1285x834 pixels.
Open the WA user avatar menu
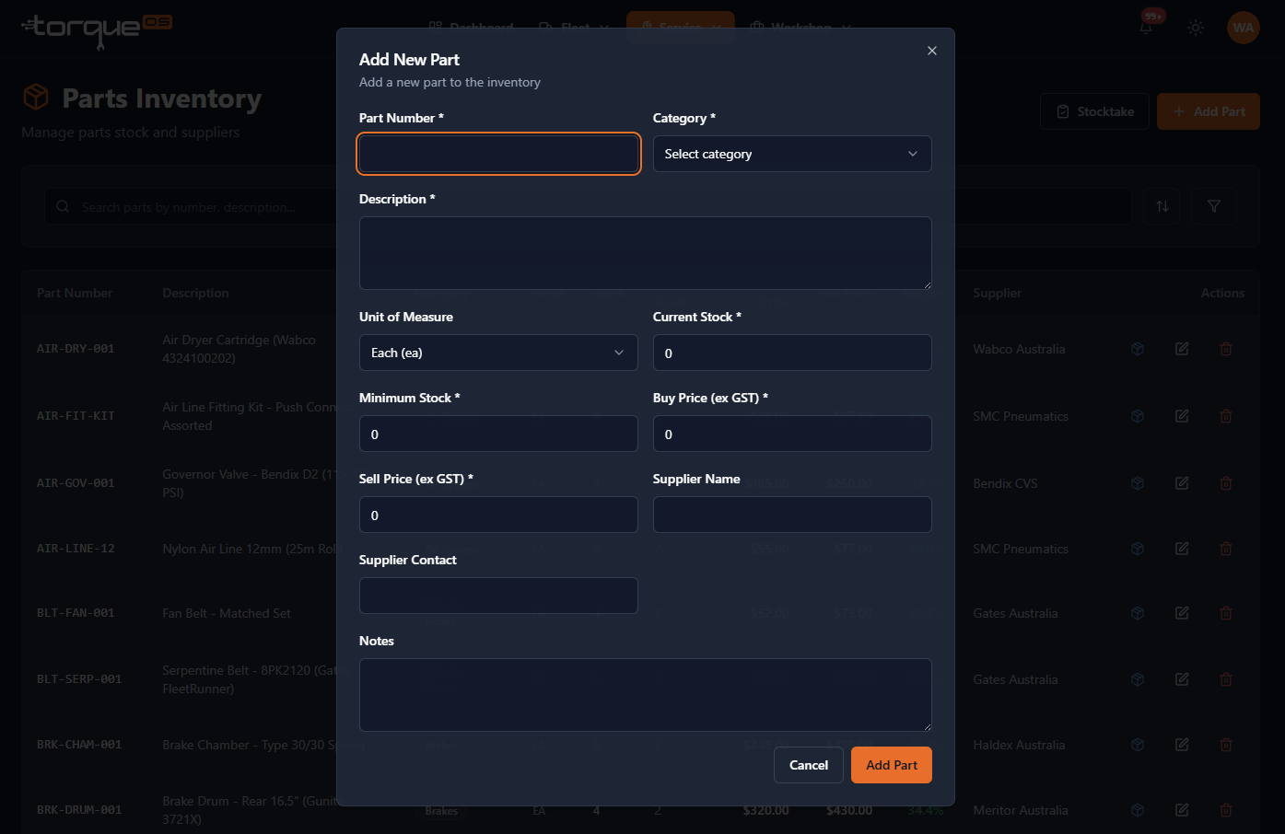1244,28
